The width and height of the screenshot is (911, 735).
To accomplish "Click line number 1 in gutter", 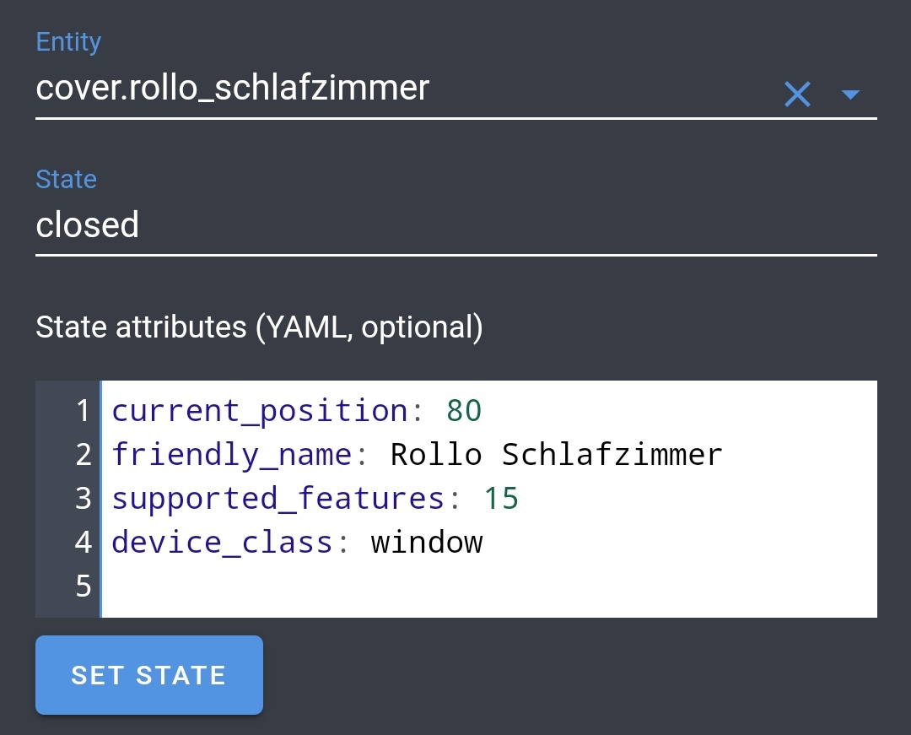I will pos(83,410).
